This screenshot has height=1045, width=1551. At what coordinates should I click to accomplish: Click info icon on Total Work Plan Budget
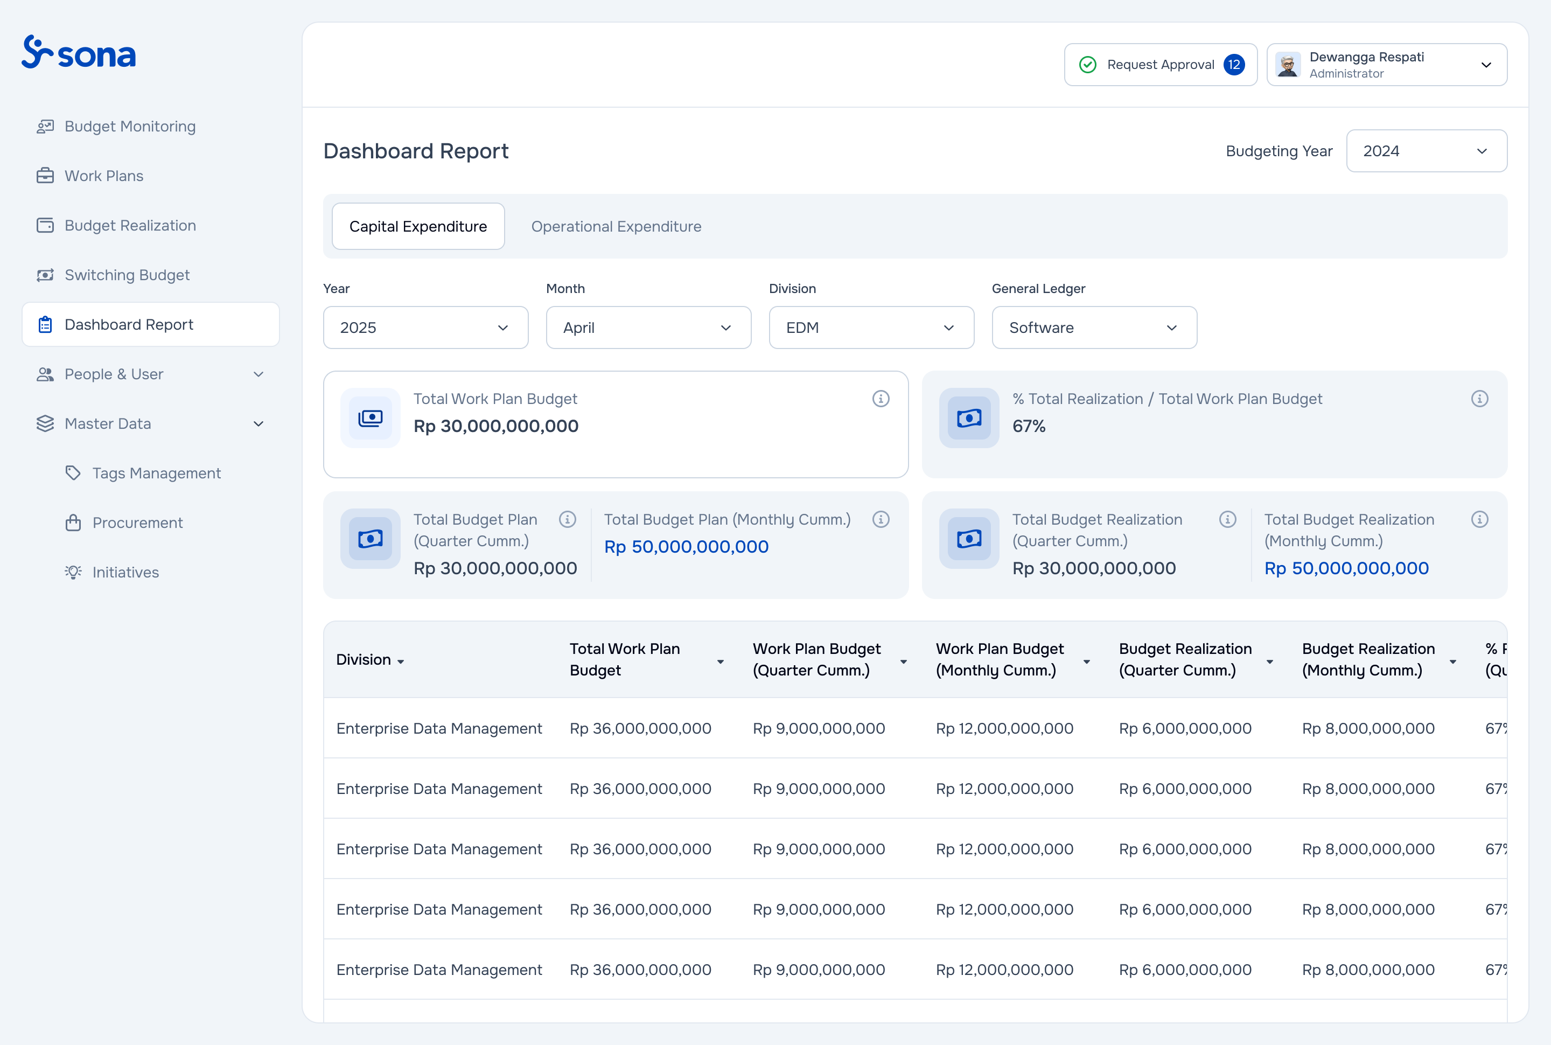point(881,399)
